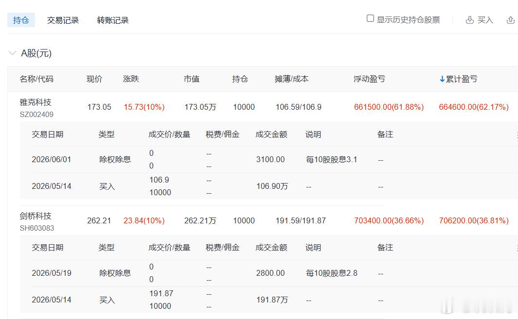Click amount 2800.00
518x319 pixels.
[270, 273]
